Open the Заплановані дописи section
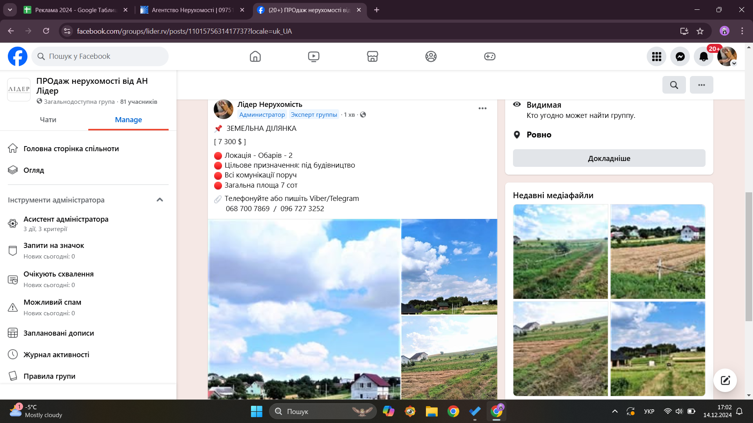Viewport: 753px width, 423px height. [x=58, y=333]
